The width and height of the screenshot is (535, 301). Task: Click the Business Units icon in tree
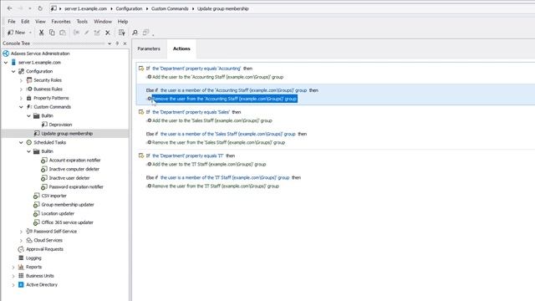coord(21,276)
